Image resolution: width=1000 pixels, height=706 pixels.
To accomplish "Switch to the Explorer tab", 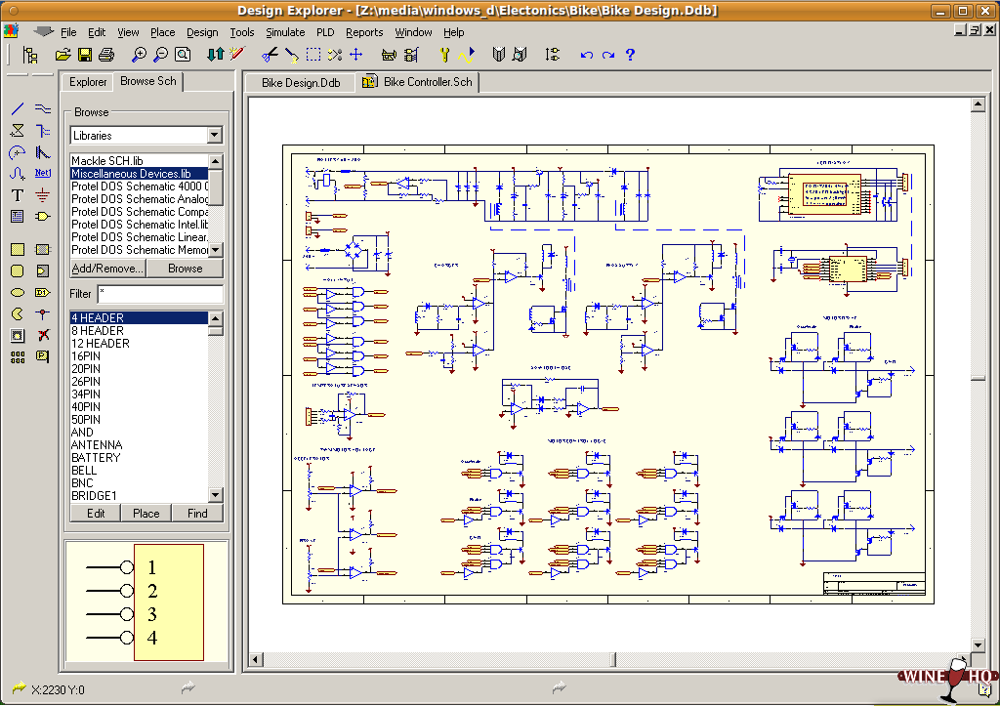I will 87,82.
